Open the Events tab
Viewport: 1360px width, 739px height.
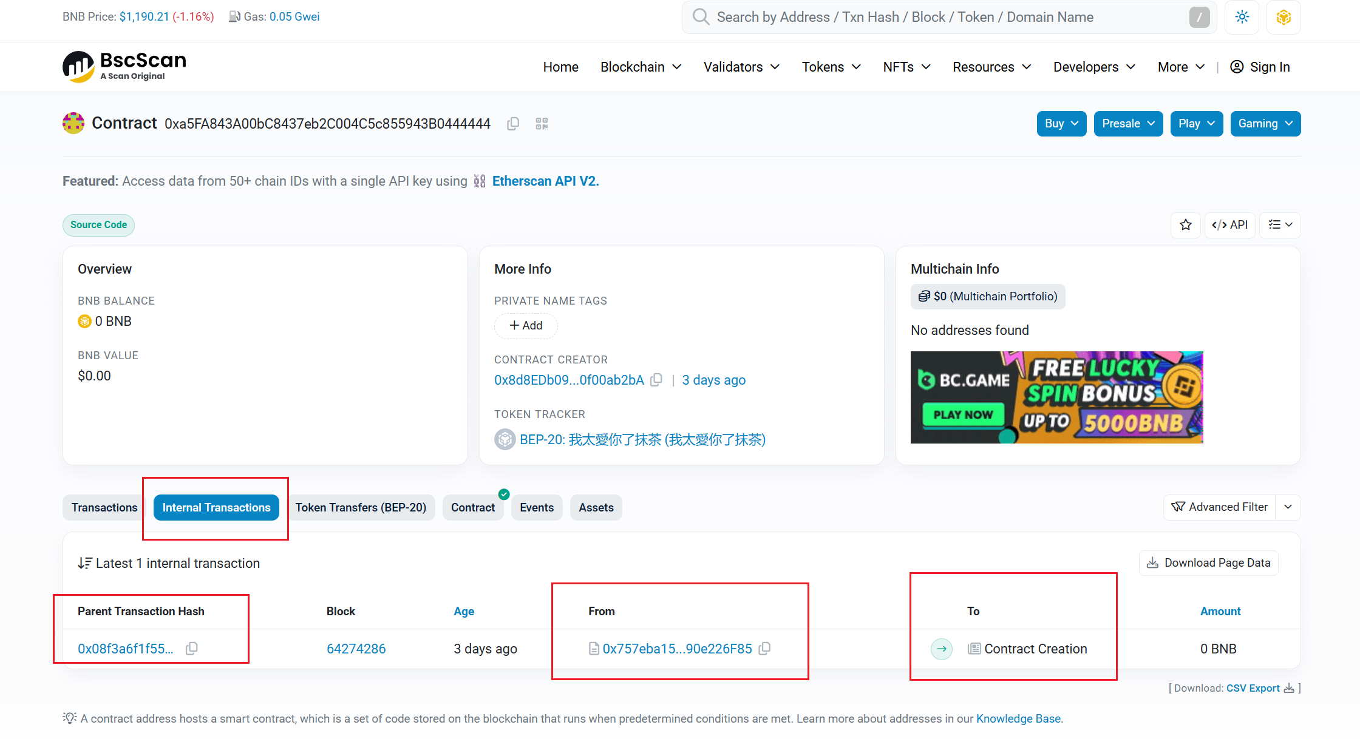(x=537, y=507)
